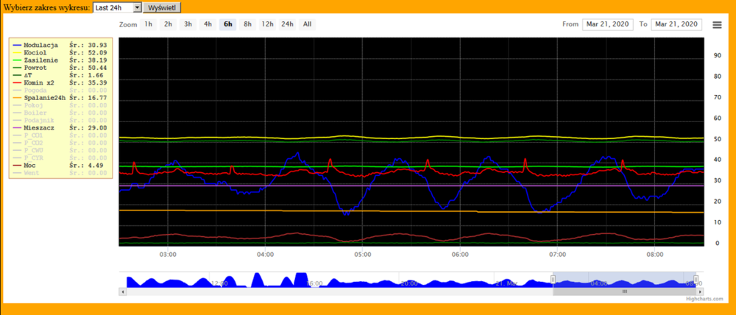736x315 pixels.
Task: Click the navigator scrollbar thumb
Action: pyautogui.click(x=624, y=291)
